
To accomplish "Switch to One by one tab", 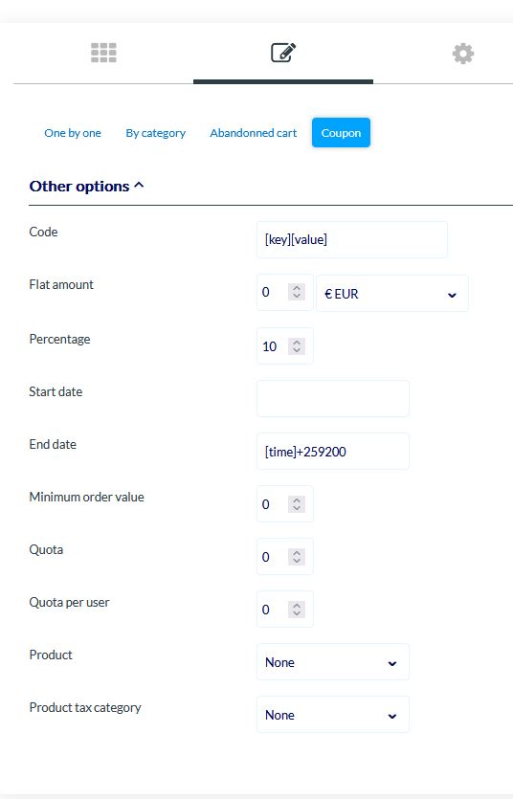I will pos(73,133).
